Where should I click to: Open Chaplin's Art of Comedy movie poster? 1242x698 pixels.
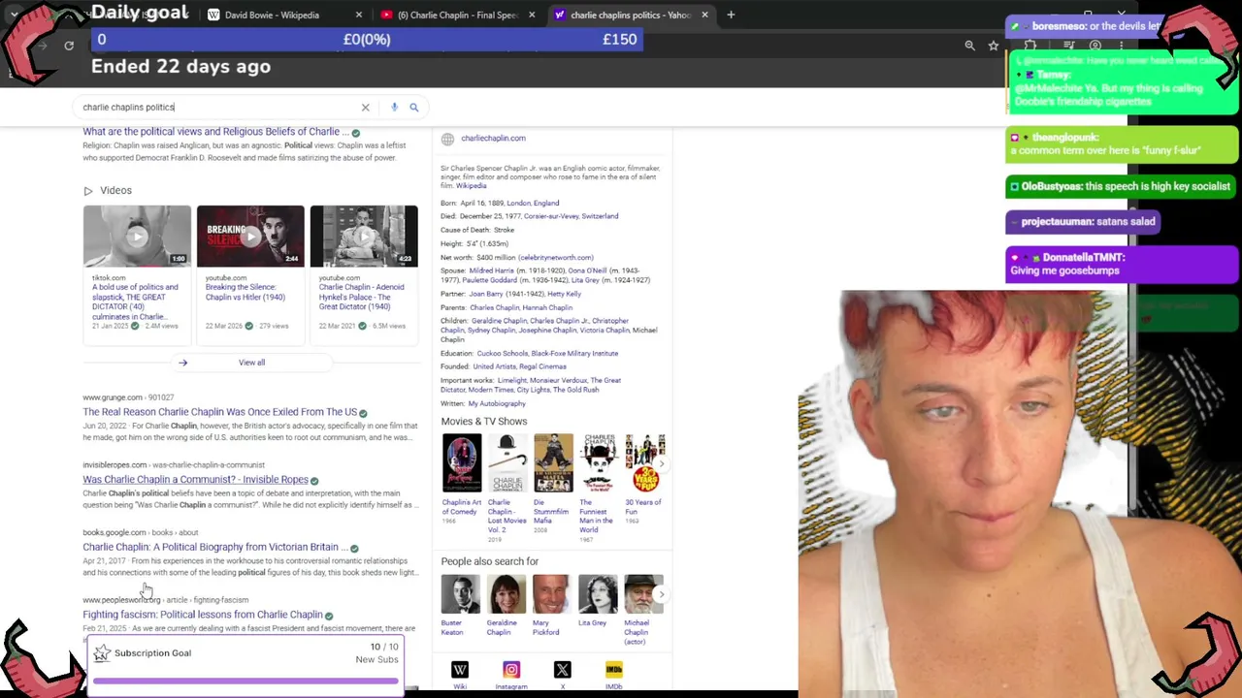pyautogui.click(x=462, y=463)
